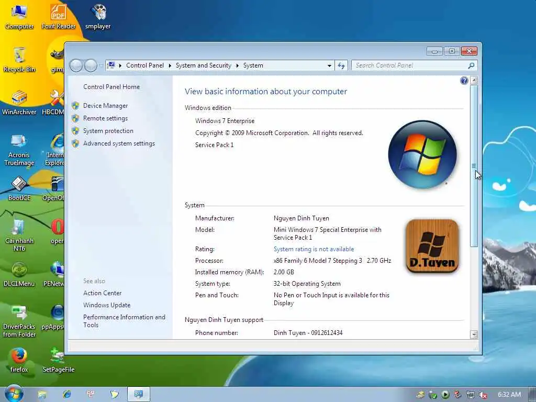Screen dimensions: 536x402
Task: Click the 2.00 GB memory value
Action: [x=284, y=272]
